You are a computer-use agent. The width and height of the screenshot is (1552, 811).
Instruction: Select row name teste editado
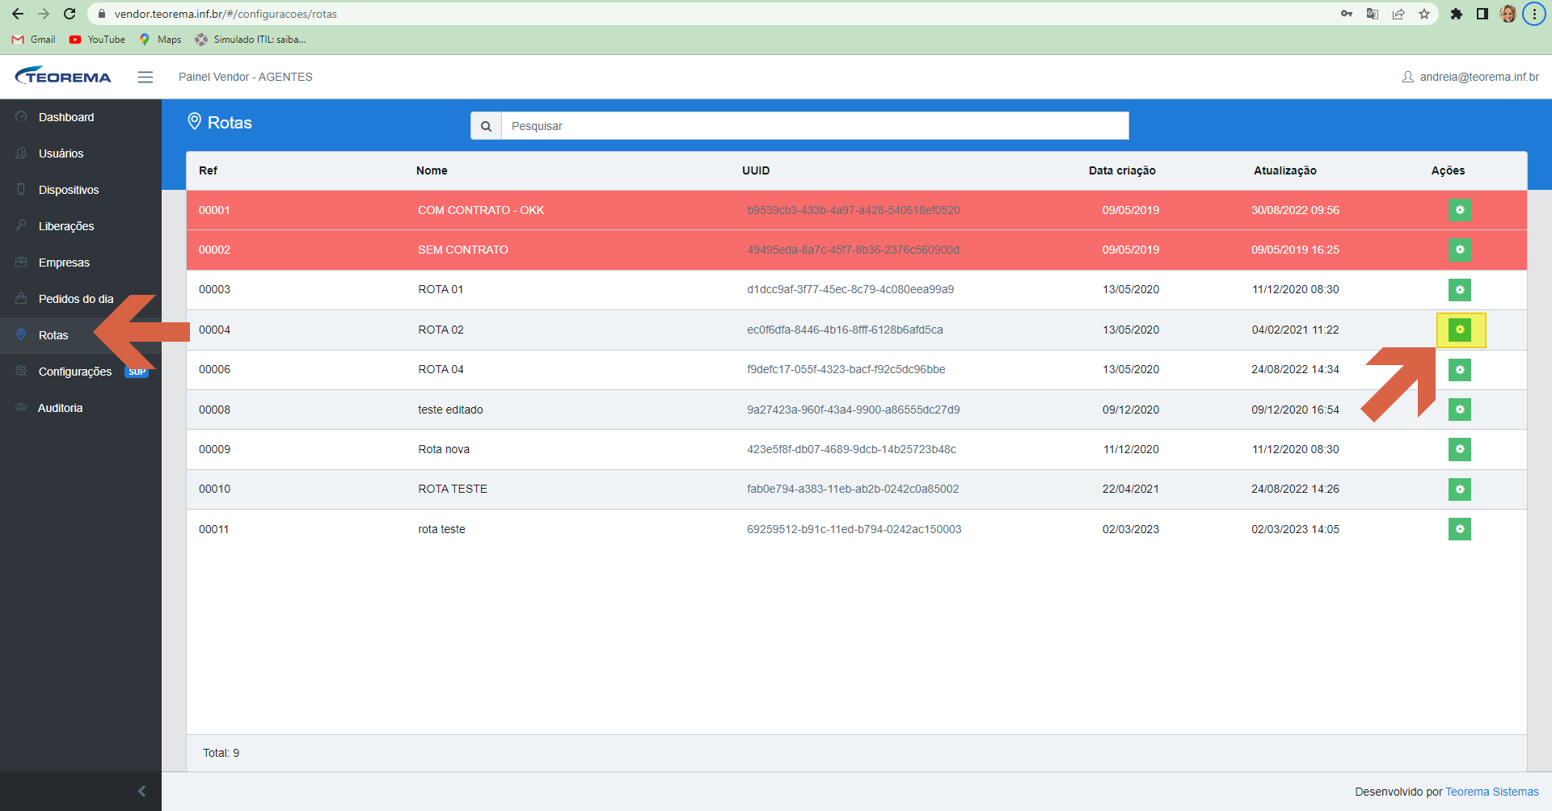coord(450,410)
